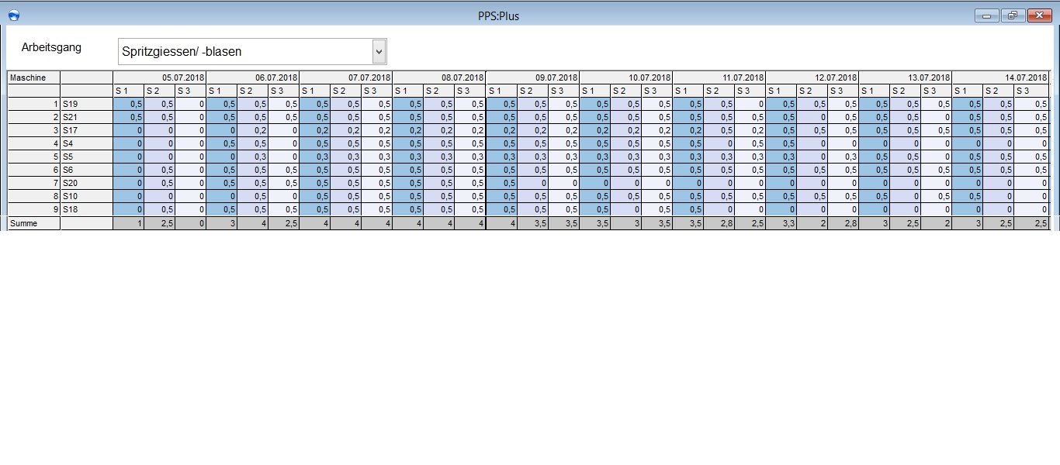Click machine name S17 in row 3
This screenshot has width=1060, height=465.
[86, 130]
